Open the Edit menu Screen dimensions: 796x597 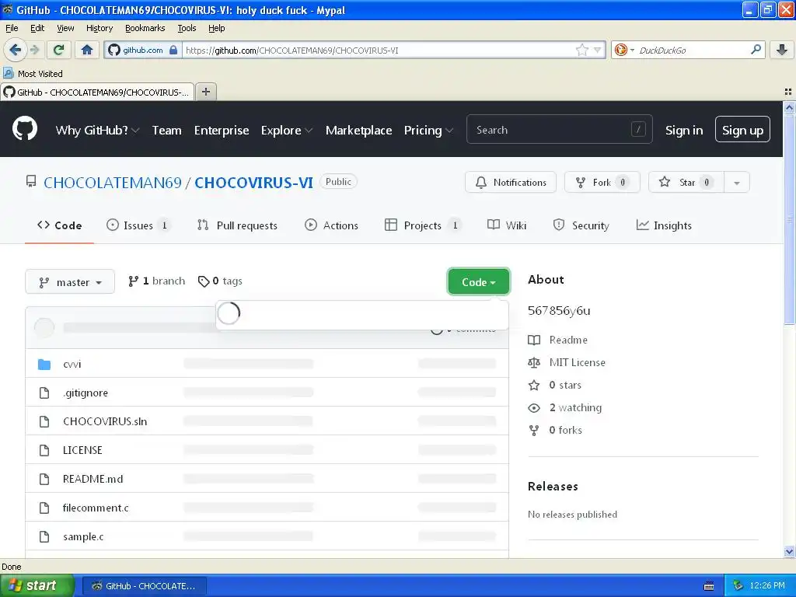[37, 28]
